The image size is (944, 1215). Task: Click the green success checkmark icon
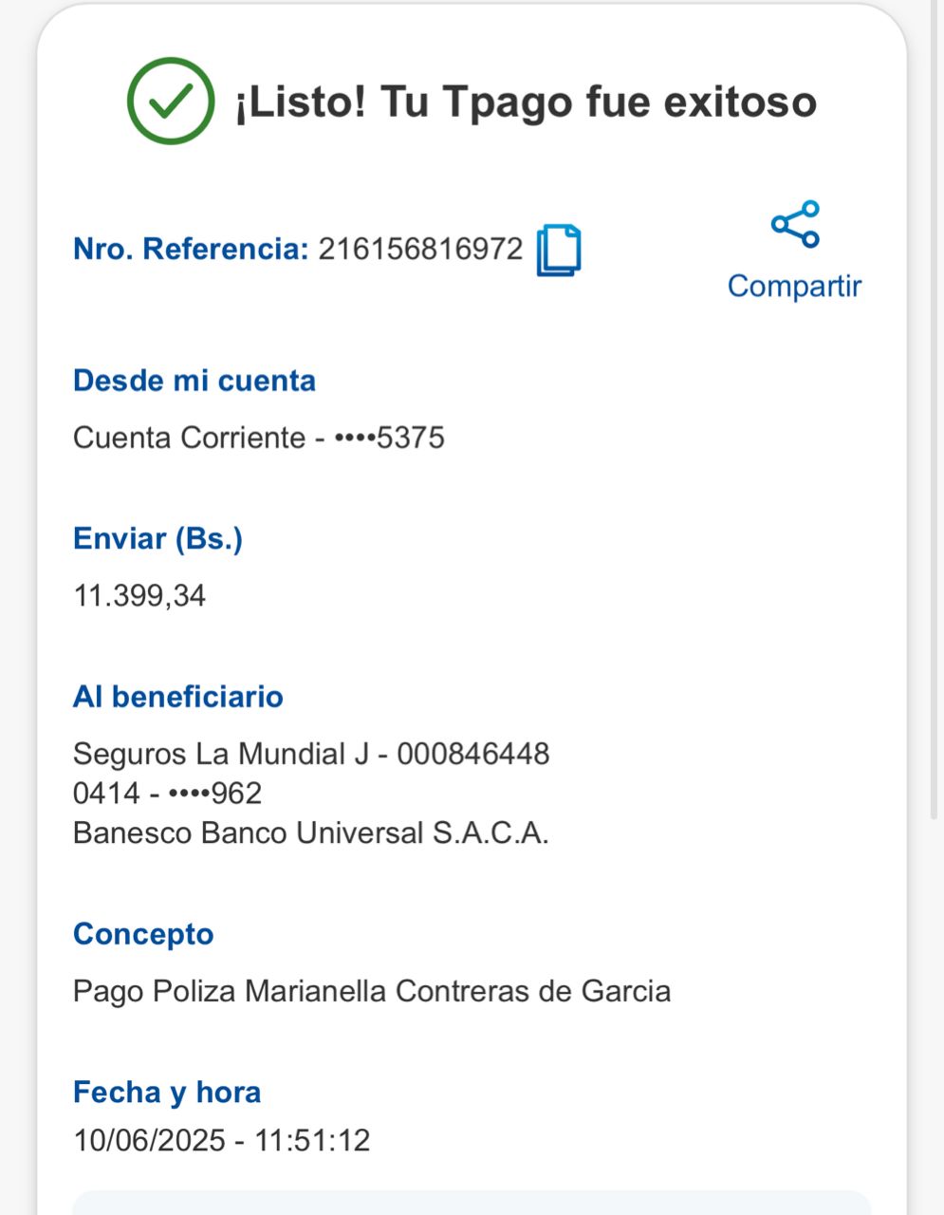click(x=171, y=102)
